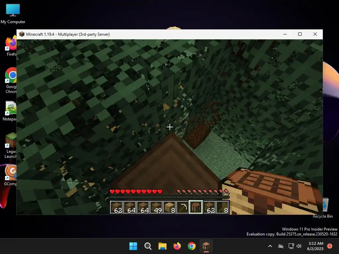Select first hotbar slot with 62 logs

pos(117,207)
